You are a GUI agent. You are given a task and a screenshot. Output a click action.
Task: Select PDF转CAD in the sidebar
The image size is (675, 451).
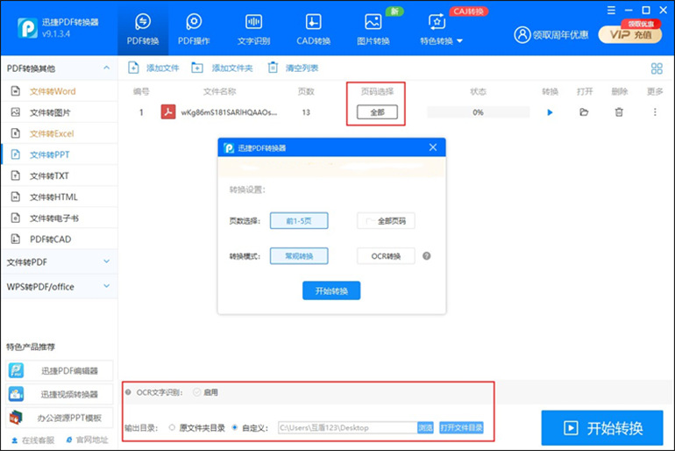(x=60, y=239)
